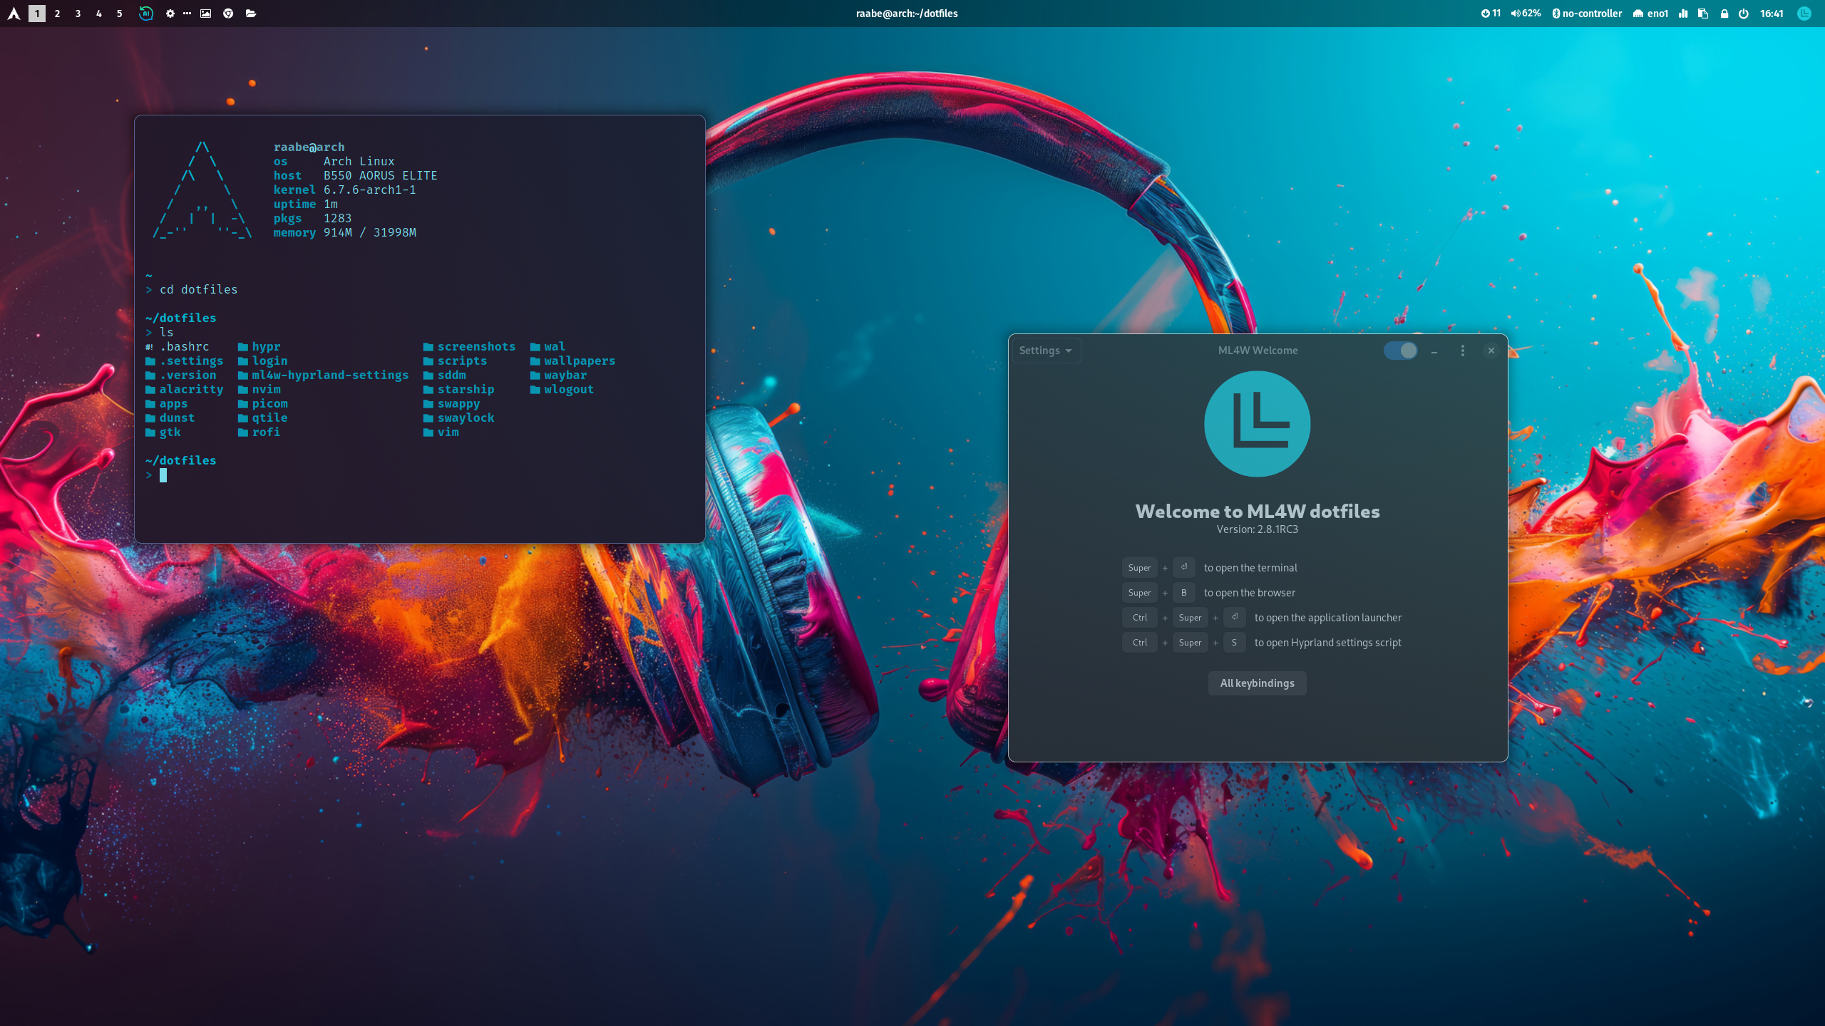1825x1026 pixels.
Task: Click the pending updates indicator showing 11
Action: coord(1491,14)
